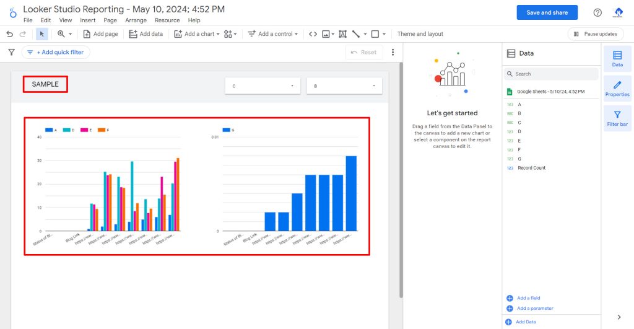Screen dimensions: 634x329
Task: Click Add quick filter button
Action: click(56, 53)
